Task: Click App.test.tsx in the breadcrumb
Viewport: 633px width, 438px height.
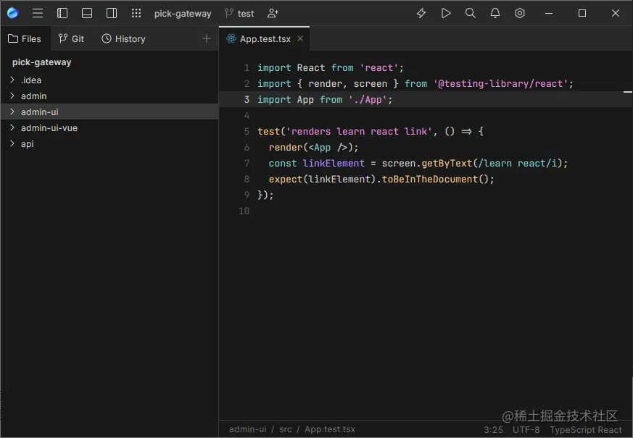Action: (330, 429)
